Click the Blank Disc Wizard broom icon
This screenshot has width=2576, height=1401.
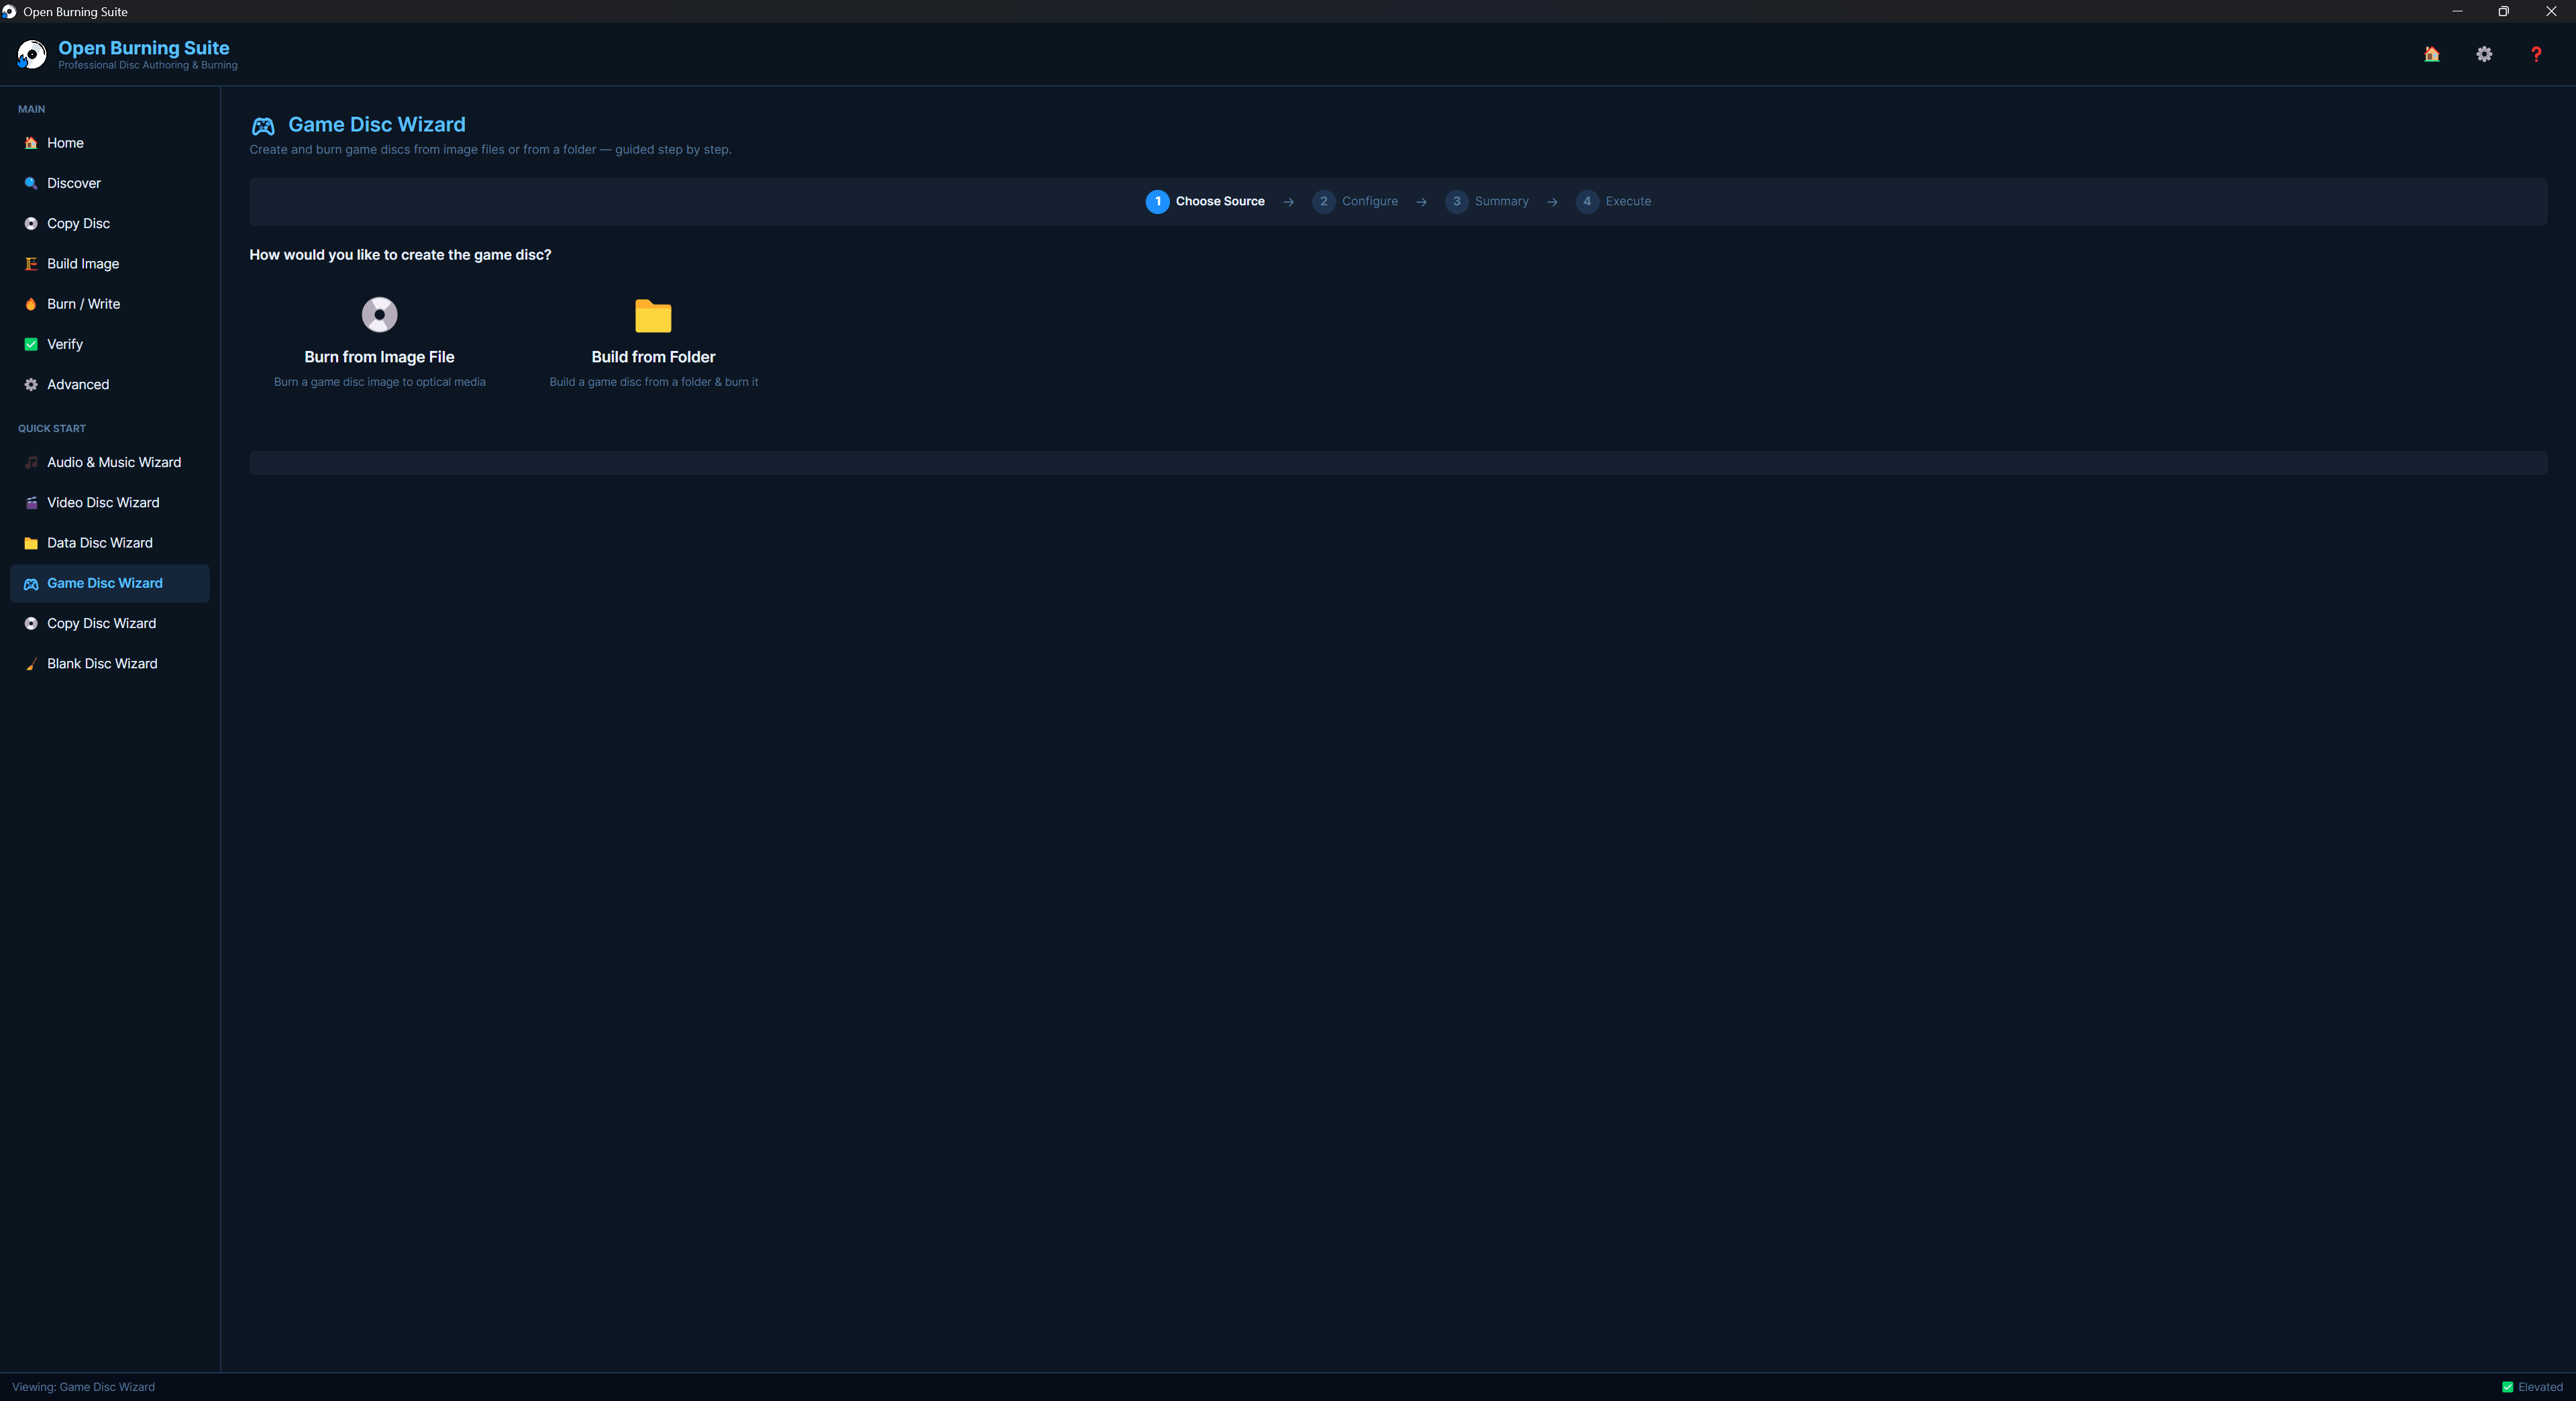tap(31, 664)
